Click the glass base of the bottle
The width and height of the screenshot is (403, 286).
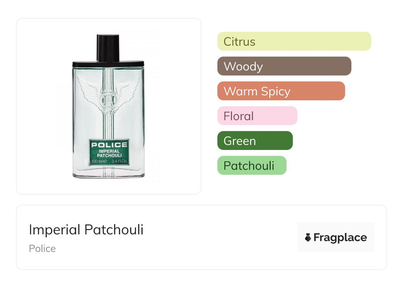pyautogui.click(x=109, y=172)
